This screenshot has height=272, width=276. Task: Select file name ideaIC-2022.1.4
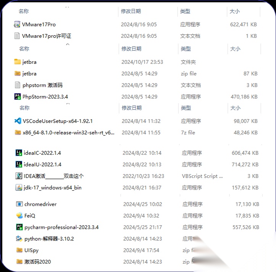(42, 153)
